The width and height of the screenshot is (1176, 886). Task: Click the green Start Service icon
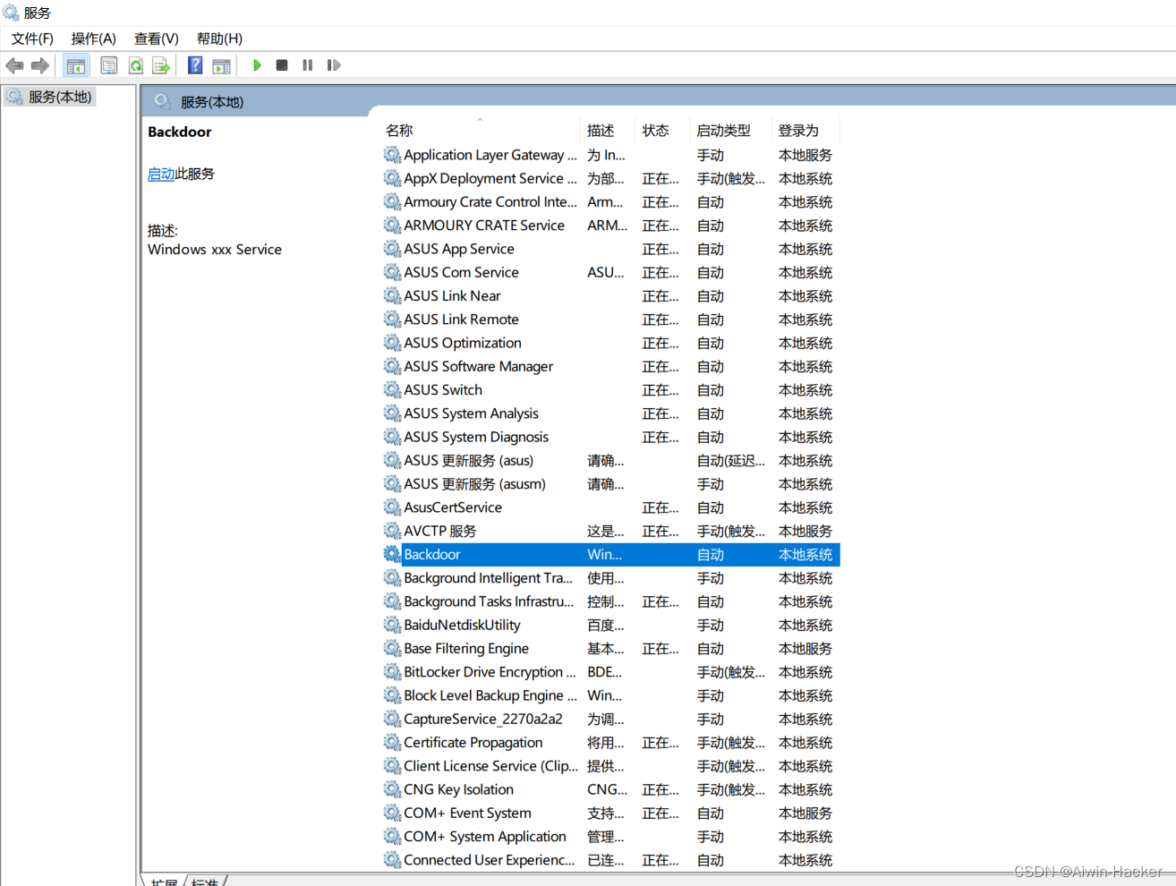point(257,65)
